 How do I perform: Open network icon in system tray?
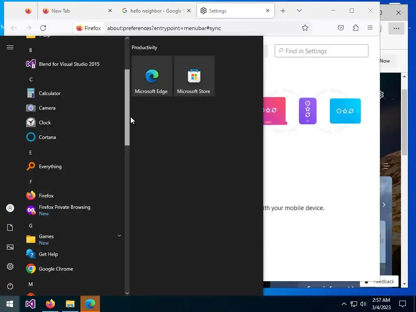[x=354, y=304]
